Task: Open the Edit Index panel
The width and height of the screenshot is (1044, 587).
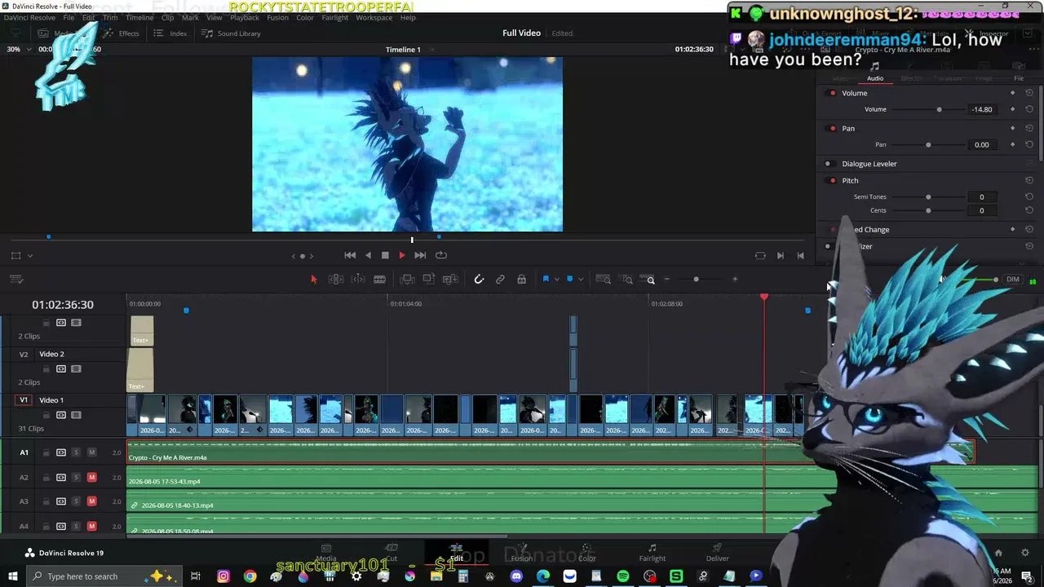Action: pos(170,33)
